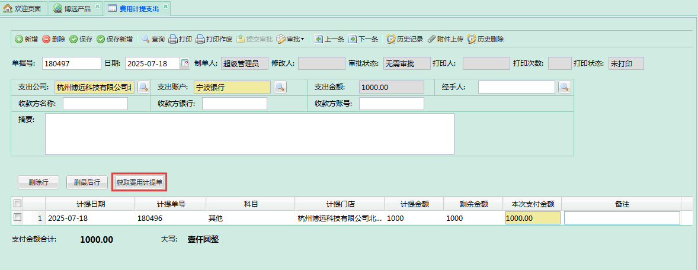Switch to the 欢迎页面 tab
Image resolution: width=698 pixels, height=270 pixels.
tap(25, 8)
